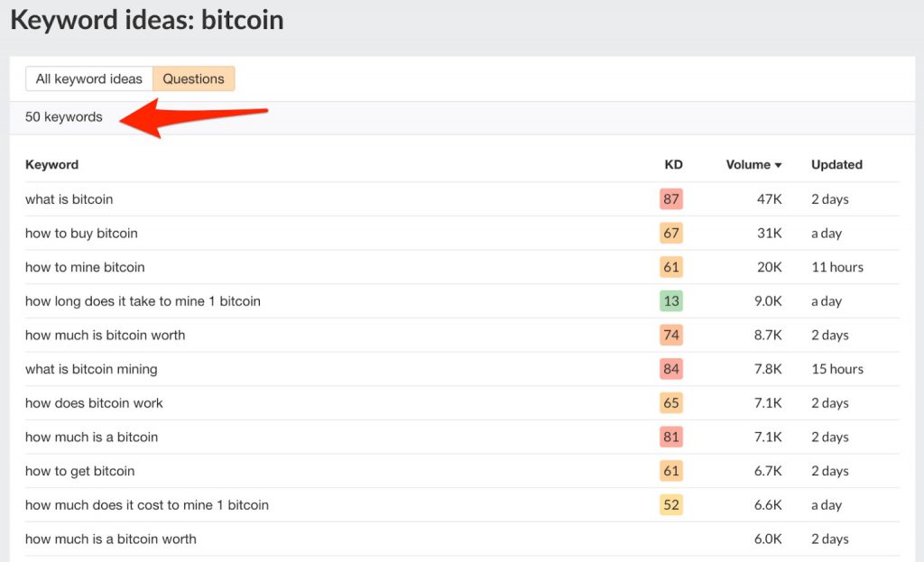Sort by Volume column descending arrow
The height and width of the screenshot is (562, 924).
778,165
